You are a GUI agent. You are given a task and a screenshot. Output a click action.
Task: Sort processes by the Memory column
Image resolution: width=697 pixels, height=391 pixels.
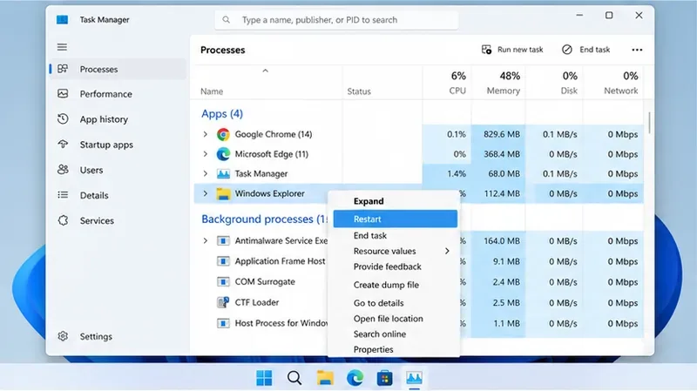point(498,83)
